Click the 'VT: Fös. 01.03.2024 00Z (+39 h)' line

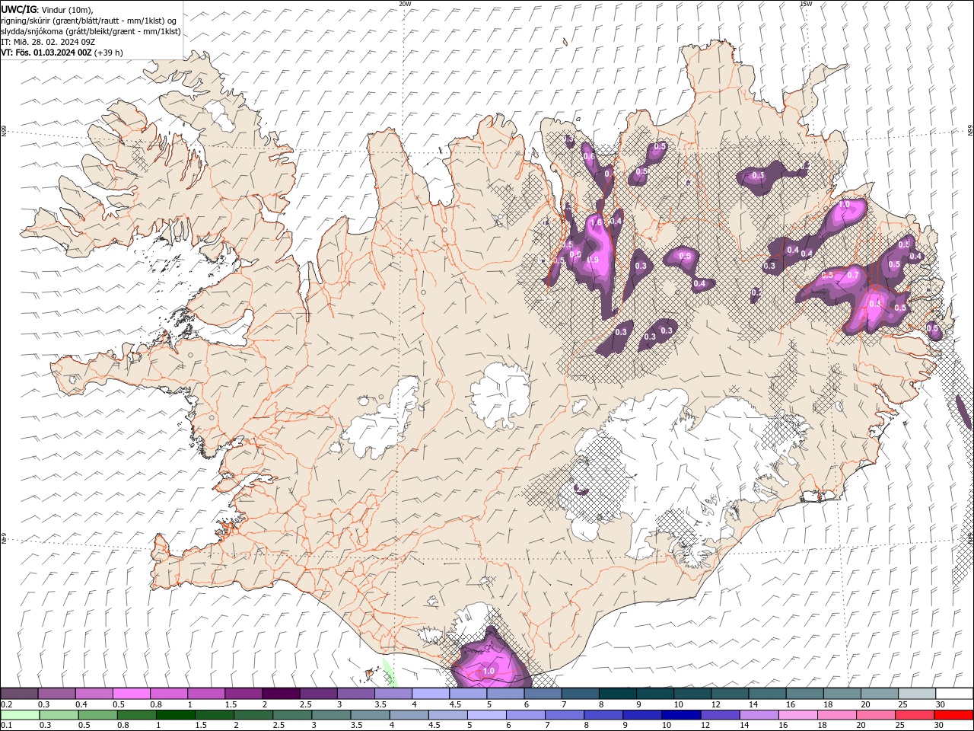(x=62, y=53)
